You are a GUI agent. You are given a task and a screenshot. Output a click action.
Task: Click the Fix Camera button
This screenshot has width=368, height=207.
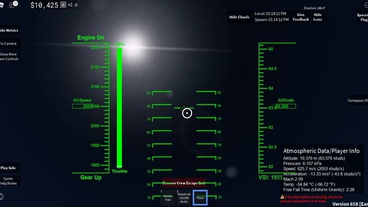(9, 44)
